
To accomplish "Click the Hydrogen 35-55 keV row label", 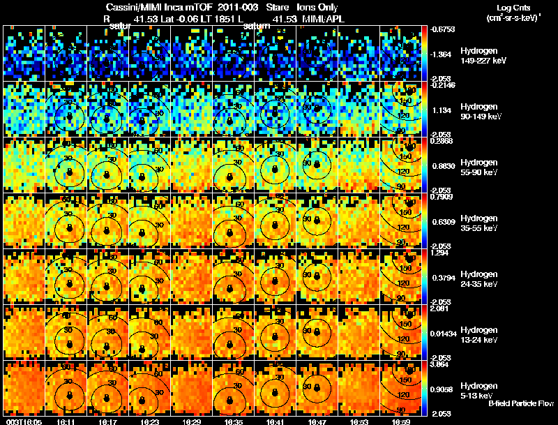I will tap(479, 223).
